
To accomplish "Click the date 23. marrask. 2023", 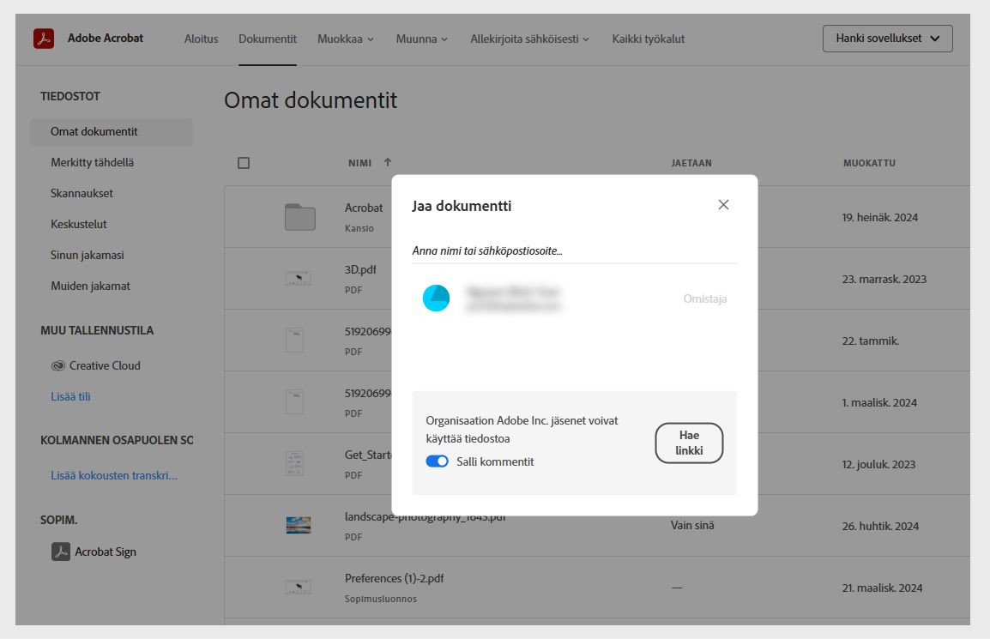I will coord(884,279).
